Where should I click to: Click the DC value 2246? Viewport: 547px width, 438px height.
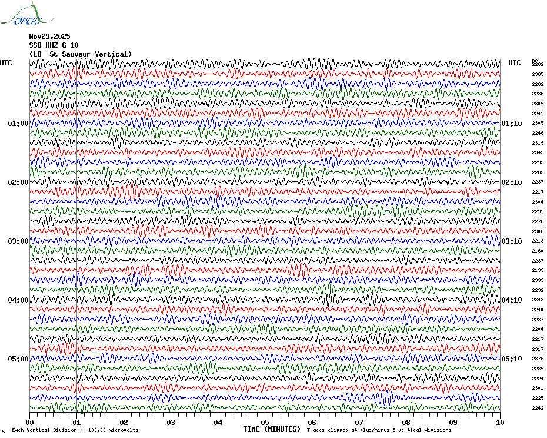(x=538, y=133)
